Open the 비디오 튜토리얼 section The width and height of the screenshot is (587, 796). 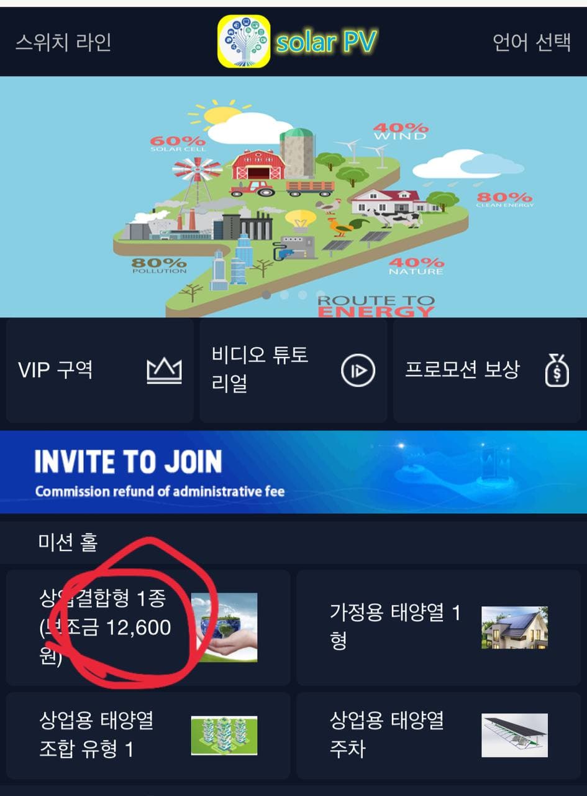294,371
